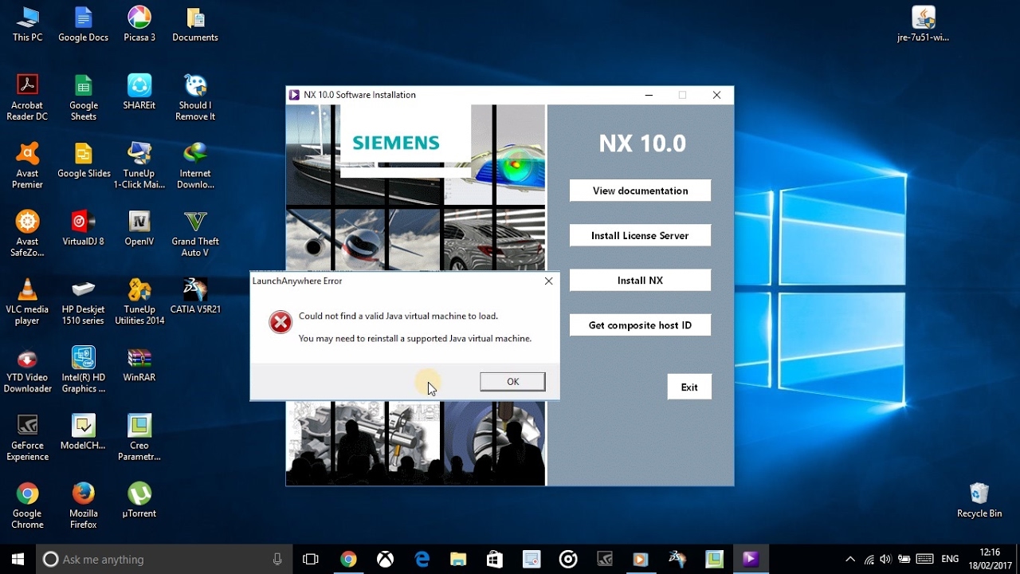Launch Grand Theft Auto V icon
Image resolution: width=1020 pixels, height=574 pixels.
coord(195,234)
